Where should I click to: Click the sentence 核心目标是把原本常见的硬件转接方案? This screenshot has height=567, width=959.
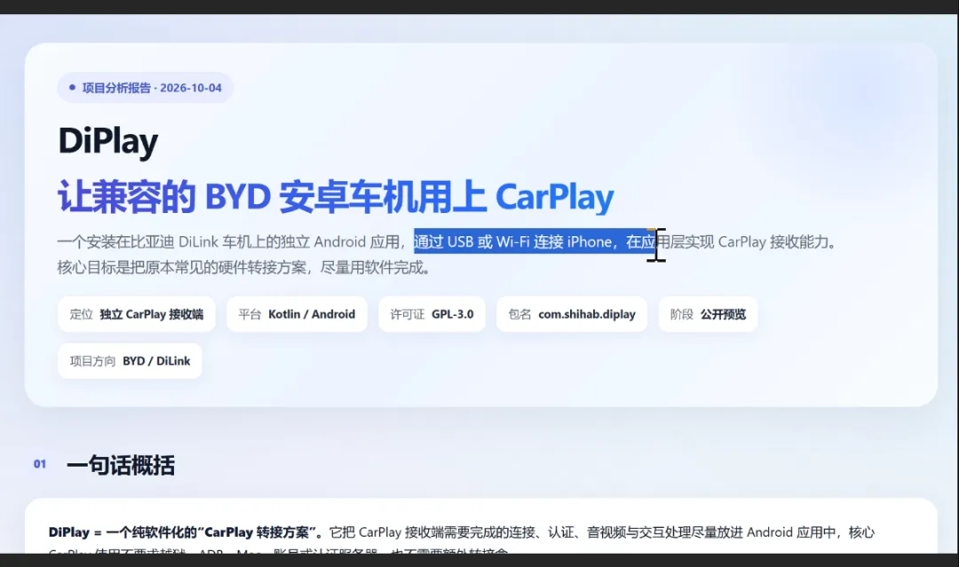(185, 268)
